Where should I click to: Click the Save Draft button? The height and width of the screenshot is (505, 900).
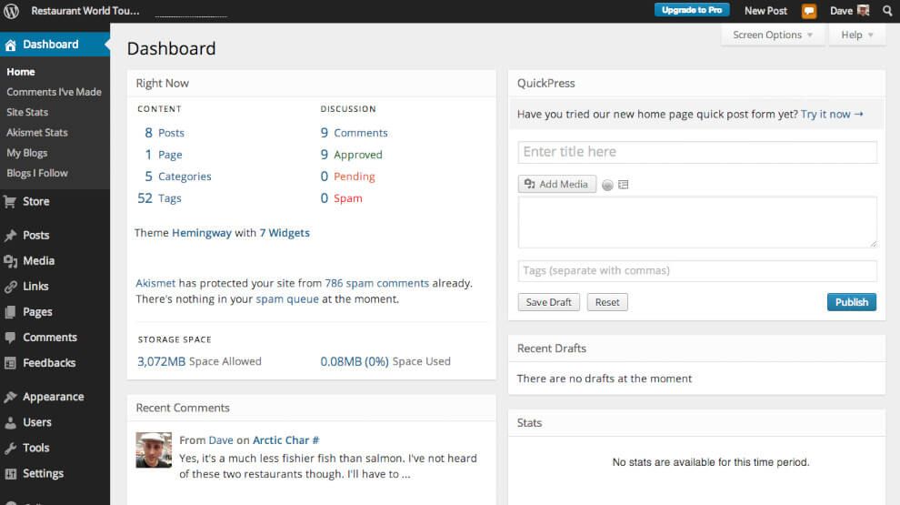coord(549,302)
